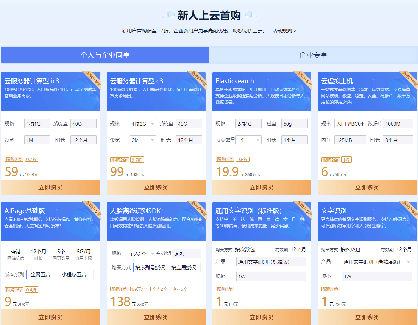Click the 138 price on 人脸离线识别SDK
The width and height of the screenshot is (418, 325).
click(120, 301)
